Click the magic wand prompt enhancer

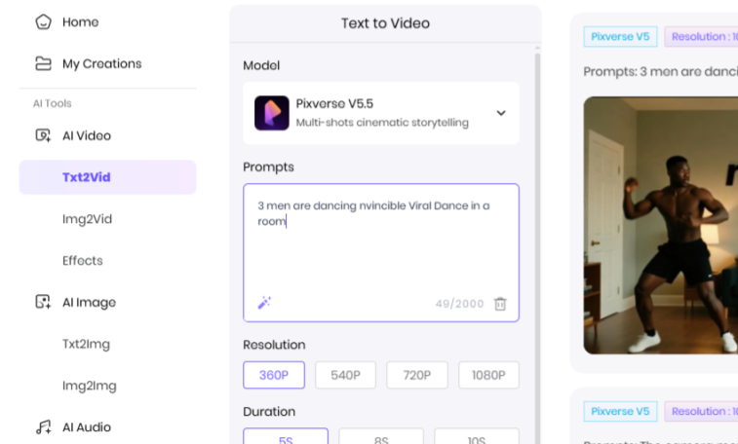(264, 303)
